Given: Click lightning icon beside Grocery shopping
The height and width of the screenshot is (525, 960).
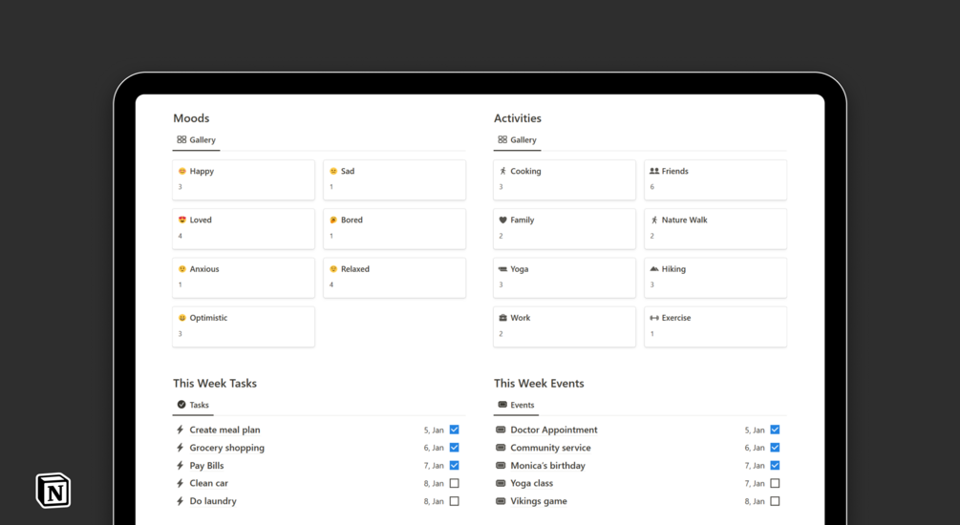Looking at the screenshot, I should pyautogui.click(x=180, y=448).
